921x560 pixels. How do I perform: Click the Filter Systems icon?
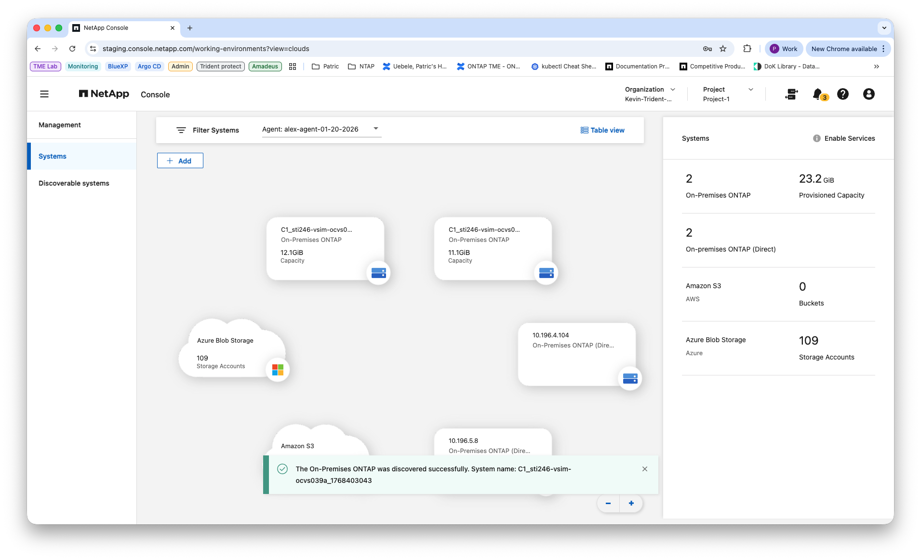tap(181, 130)
